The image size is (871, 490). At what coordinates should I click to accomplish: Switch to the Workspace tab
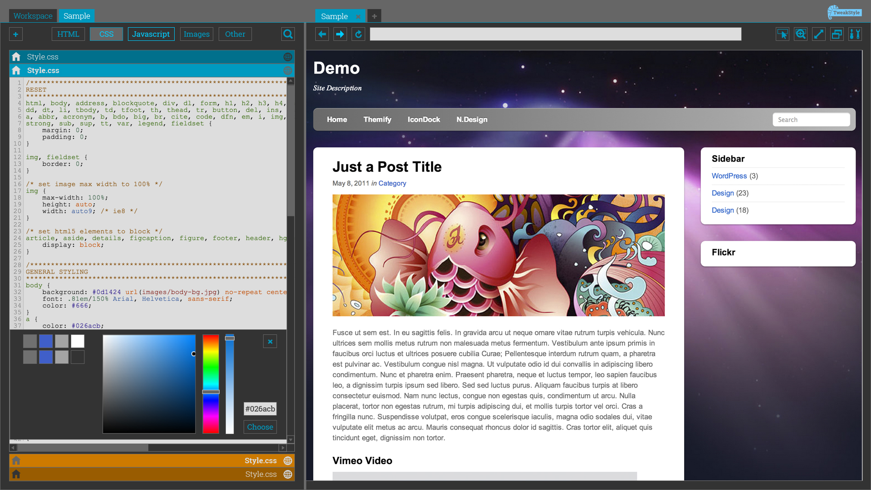pos(33,16)
